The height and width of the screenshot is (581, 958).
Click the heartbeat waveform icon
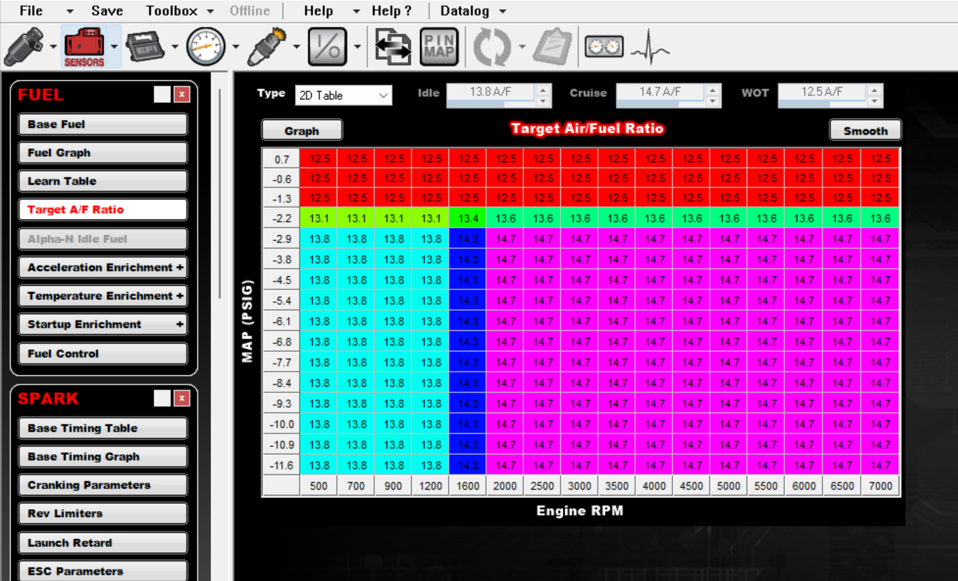point(650,46)
